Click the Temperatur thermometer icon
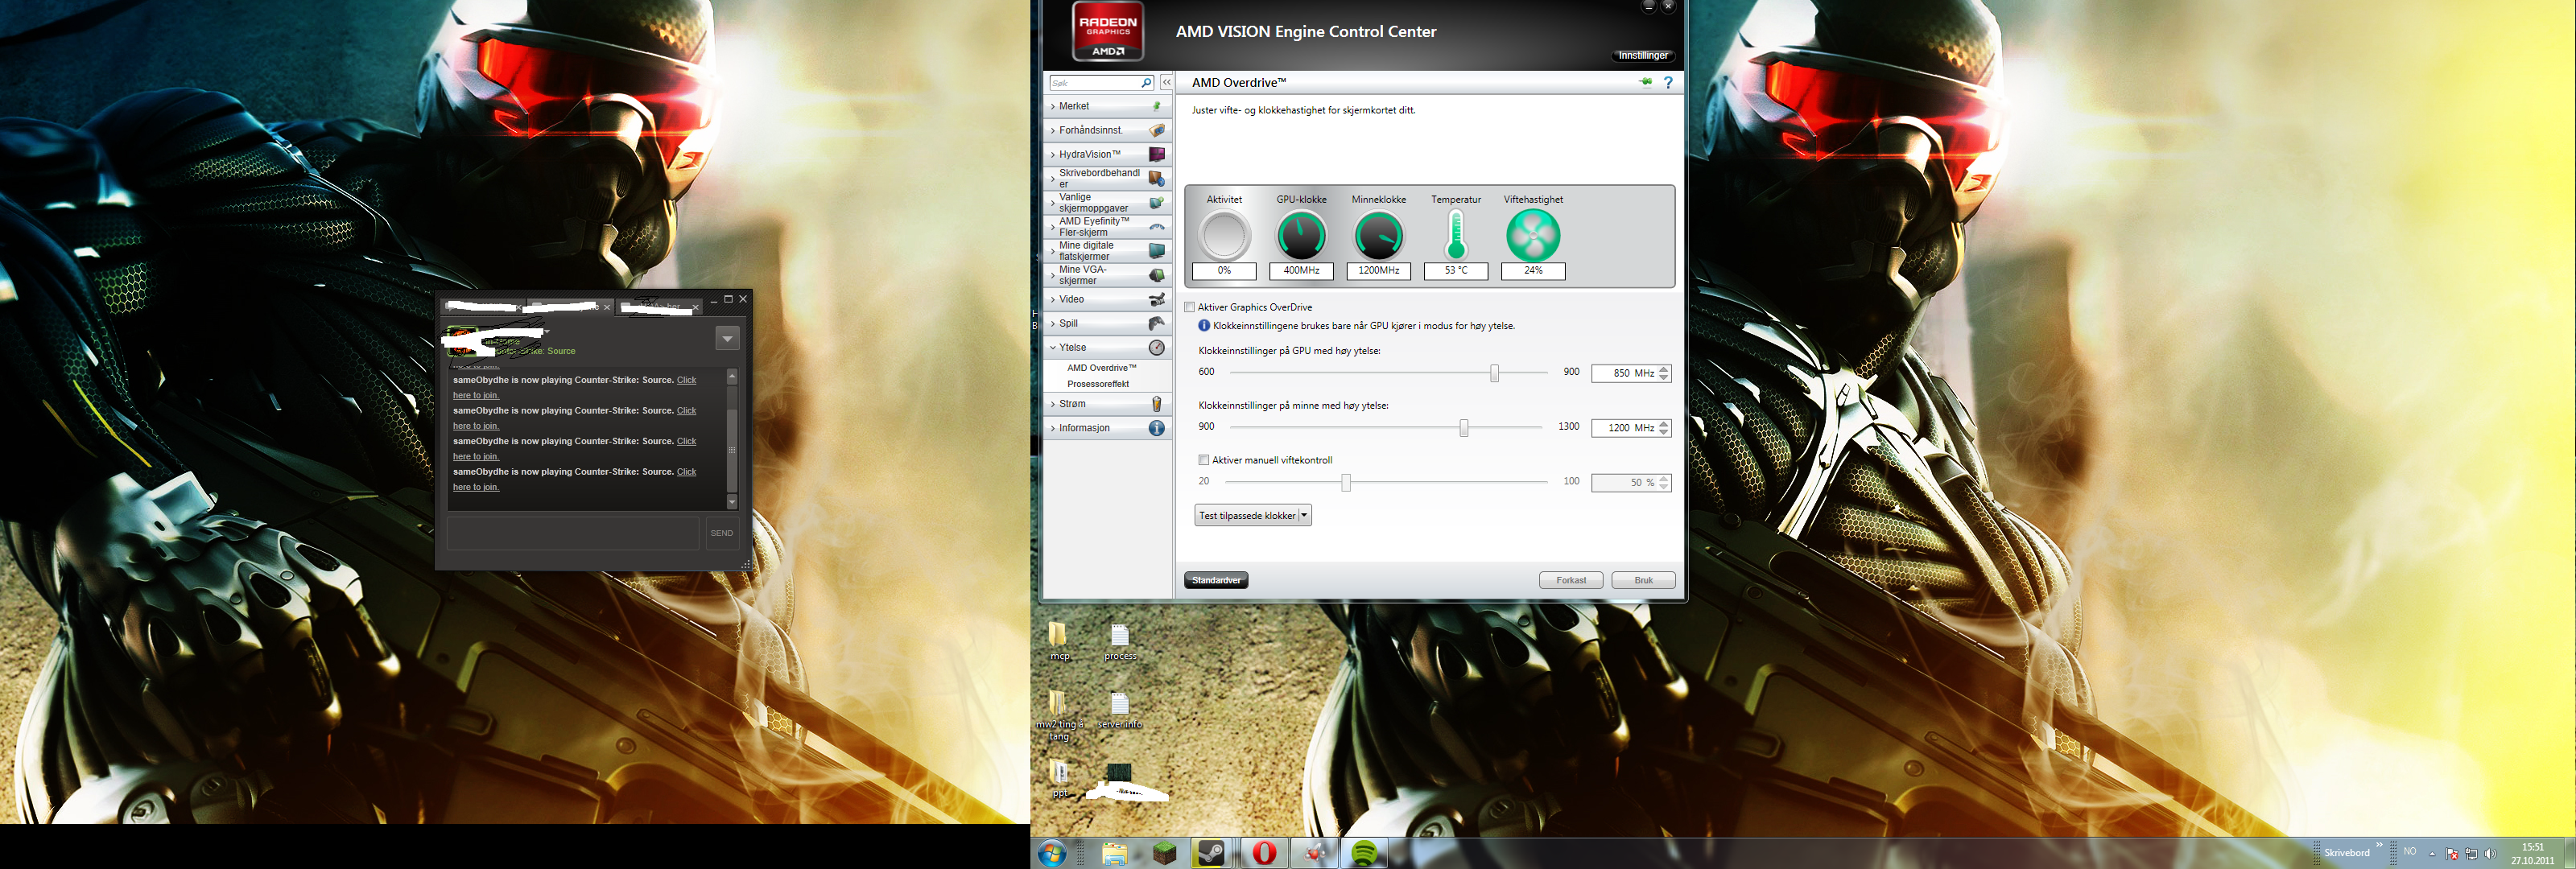This screenshot has height=869, width=2576. (x=1456, y=236)
